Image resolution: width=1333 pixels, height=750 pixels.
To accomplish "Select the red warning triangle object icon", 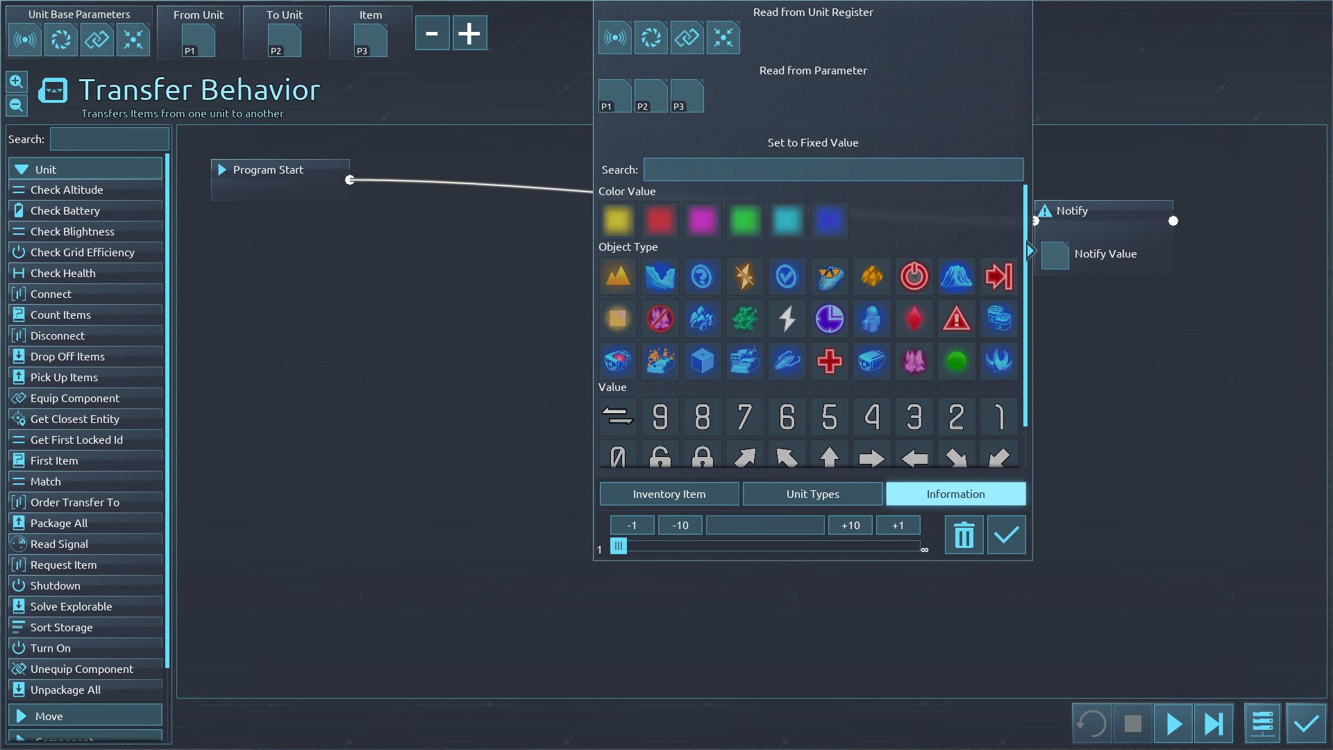I will [x=956, y=319].
